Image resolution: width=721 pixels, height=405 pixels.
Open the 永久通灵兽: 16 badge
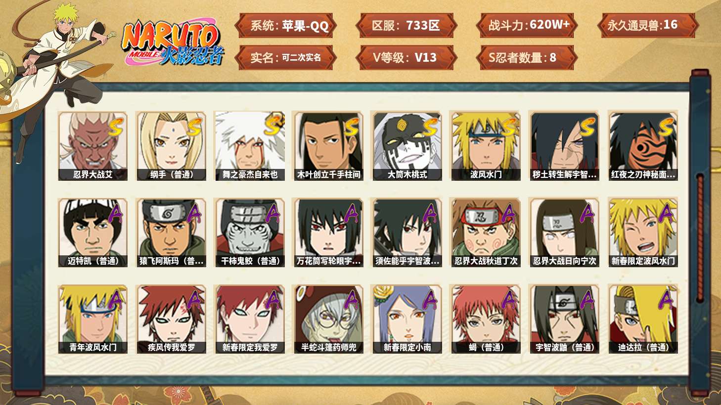(x=647, y=26)
